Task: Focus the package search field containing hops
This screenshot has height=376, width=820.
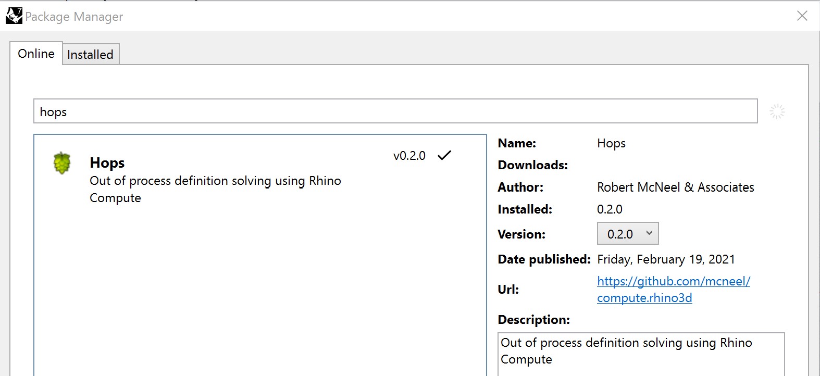Action: click(395, 111)
